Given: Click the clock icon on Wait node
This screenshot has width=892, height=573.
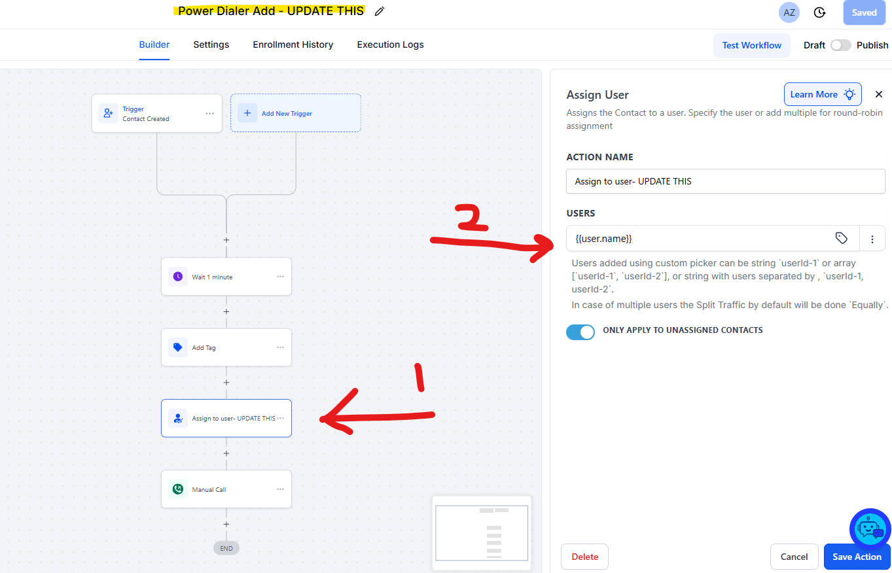Looking at the screenshot, I should pyautogui.click(x=178, y=277).
